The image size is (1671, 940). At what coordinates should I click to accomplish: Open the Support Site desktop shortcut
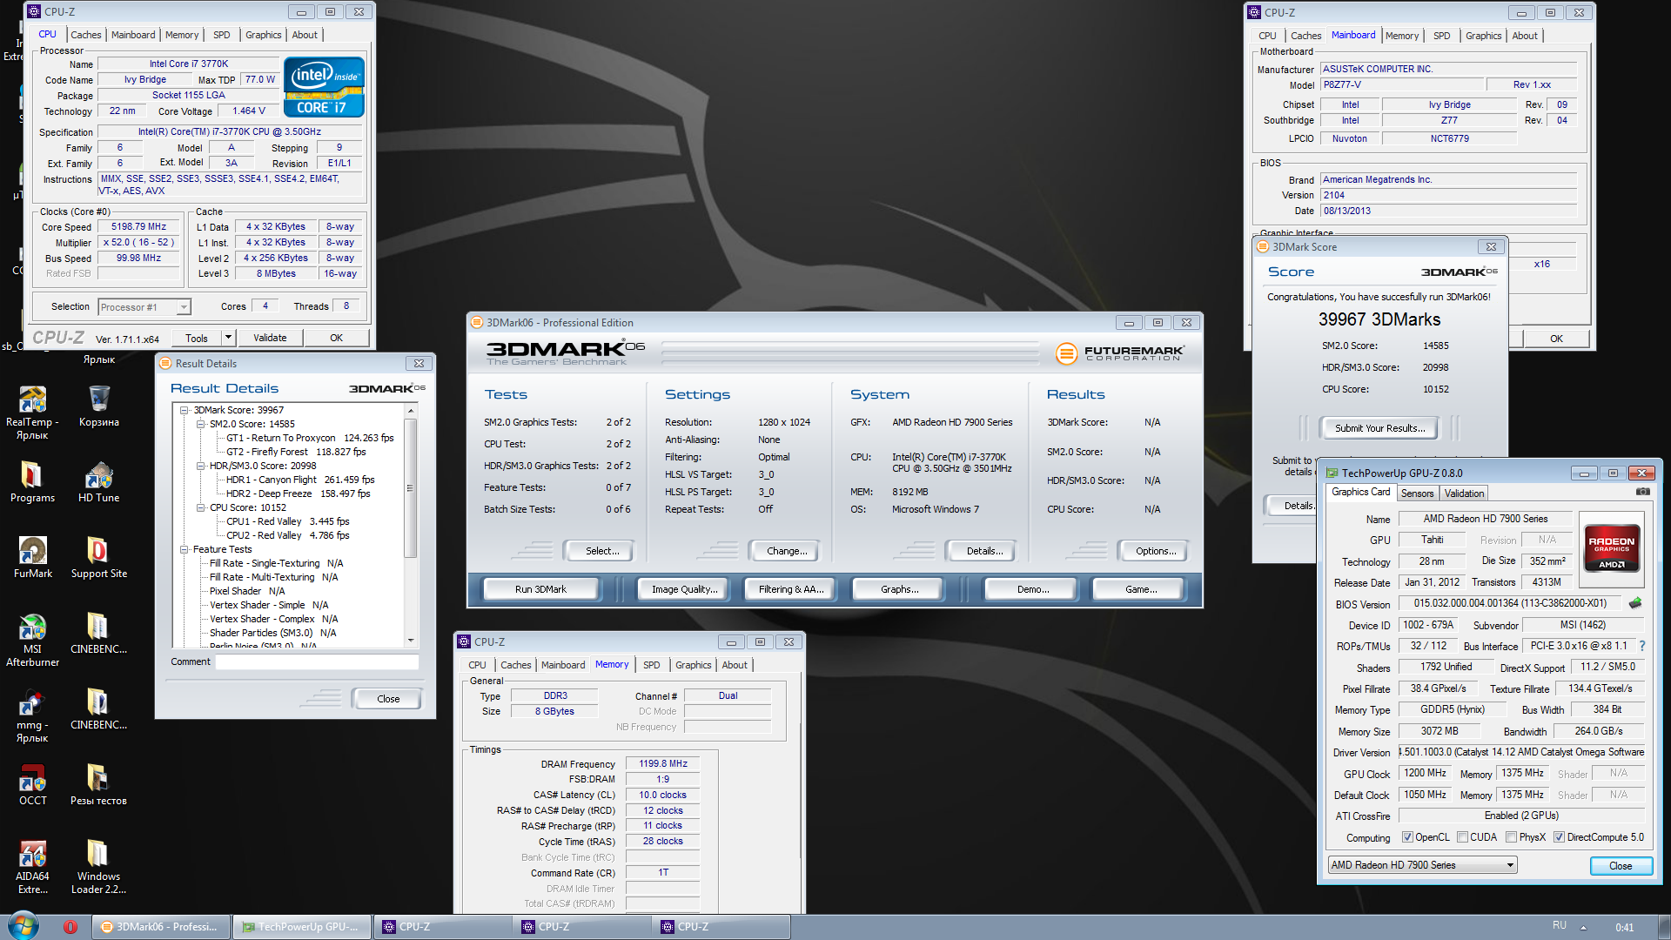(98, 557)
